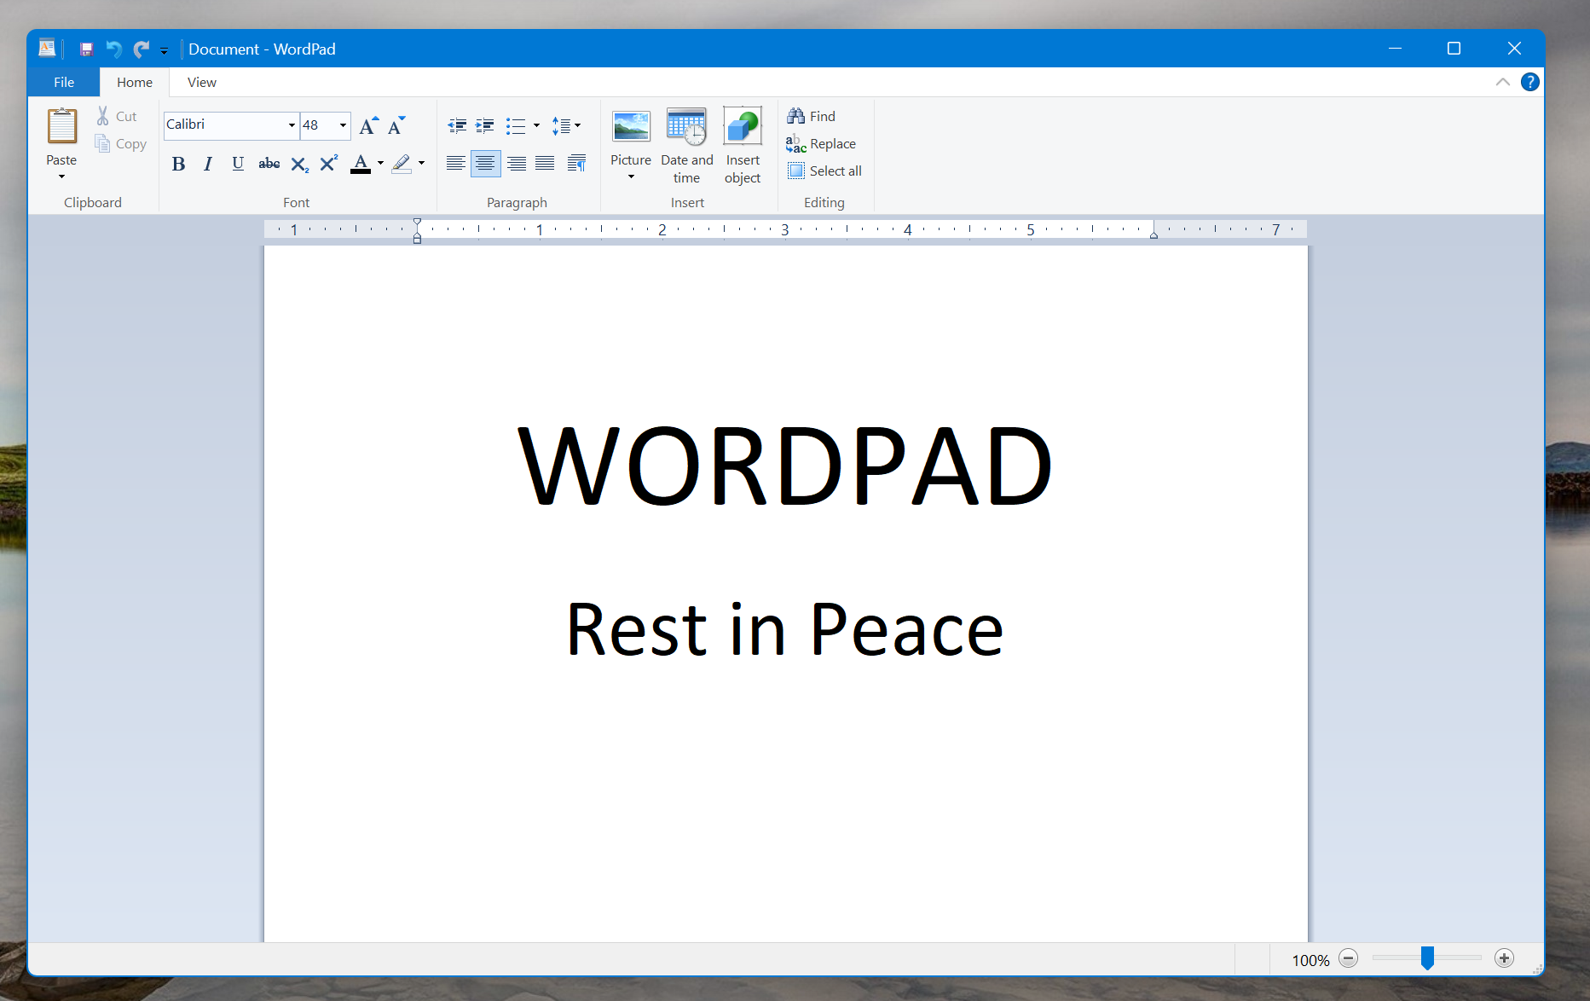Open the File menu
Viewport: 1590px width, 1001px height.
pyautogui.click(x=62, y=82)
